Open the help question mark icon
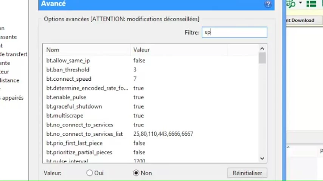Viewport: 323px width, 181px height. click(x=268, y=4)
